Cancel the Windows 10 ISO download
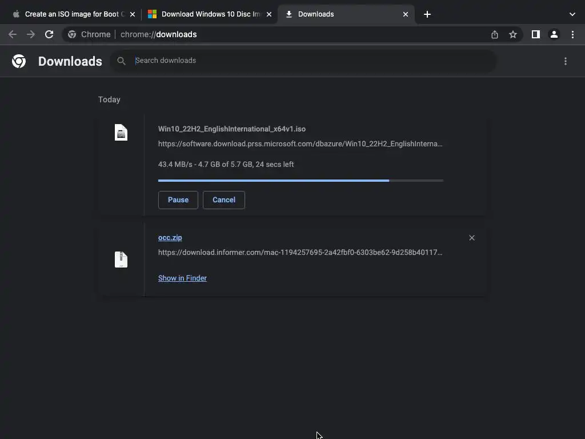Screen dimensions: 585x439 coord(224,200)
